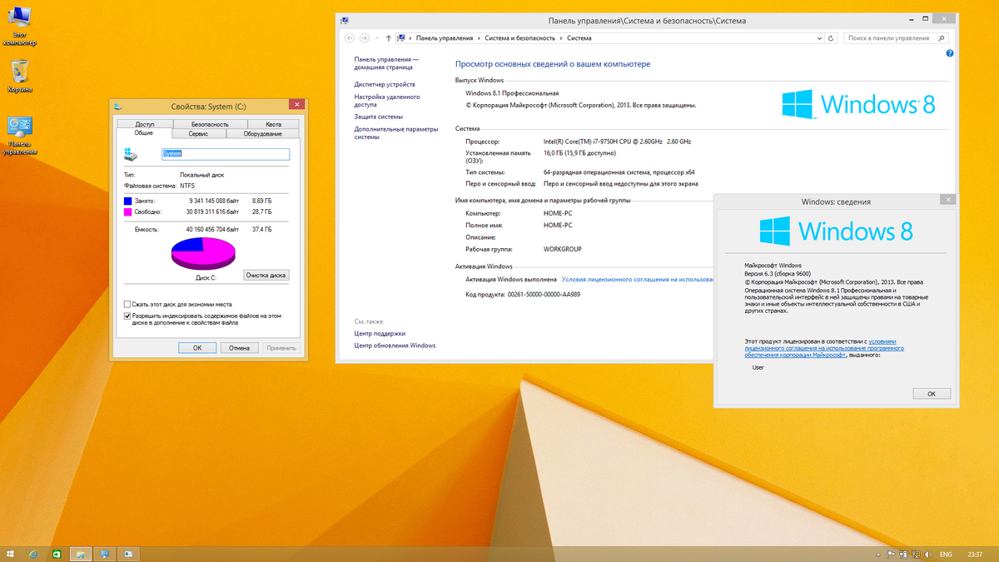
Task: Click the Windows Start button on taskbar
Action: 11,554
